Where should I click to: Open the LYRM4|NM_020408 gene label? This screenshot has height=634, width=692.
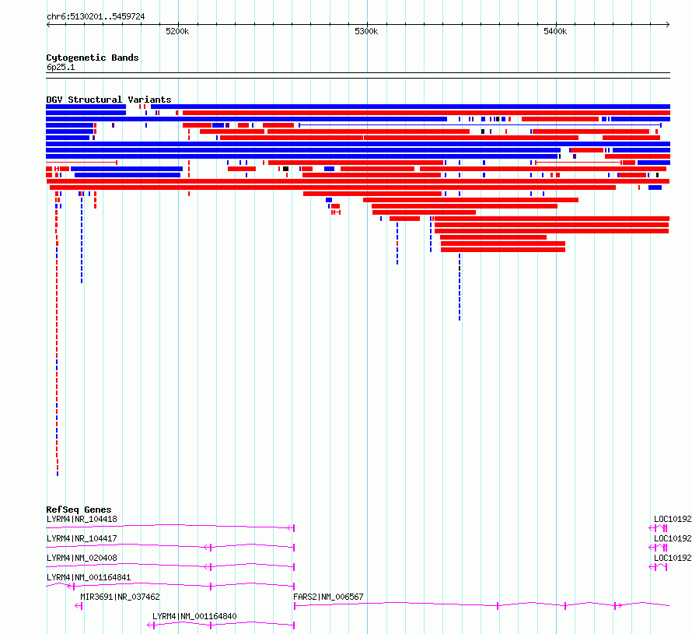(82, 558)
